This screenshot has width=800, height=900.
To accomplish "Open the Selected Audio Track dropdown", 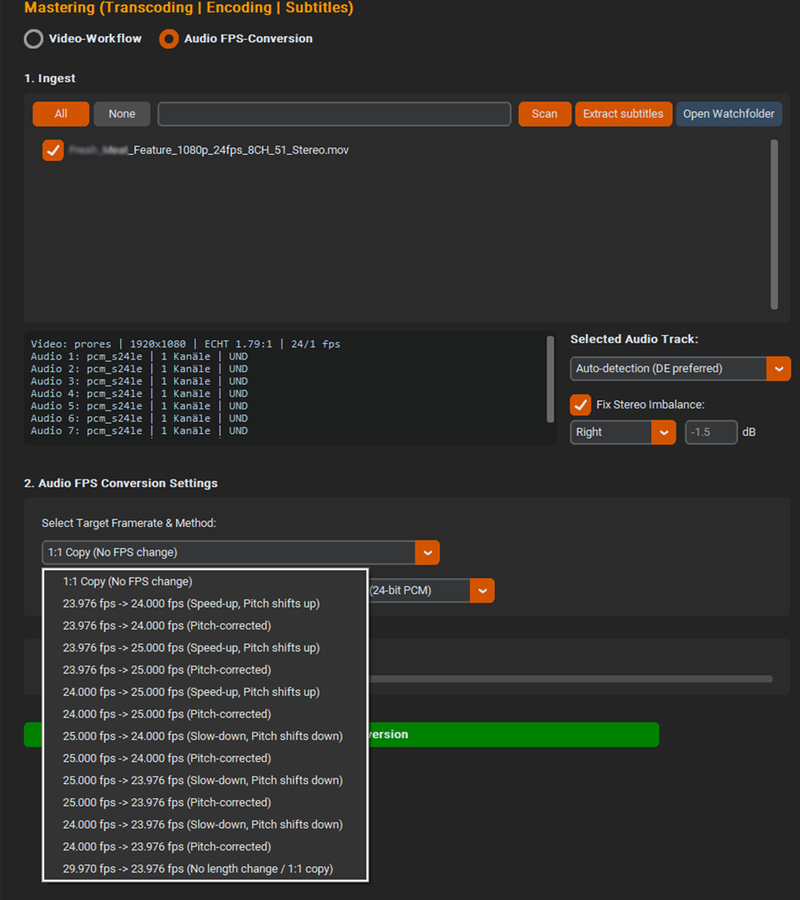I will 680,369.
